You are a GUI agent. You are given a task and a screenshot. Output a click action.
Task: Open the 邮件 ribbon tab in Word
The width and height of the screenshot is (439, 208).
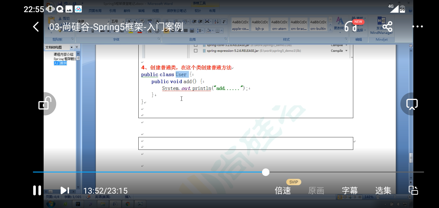tap(127, 11)
